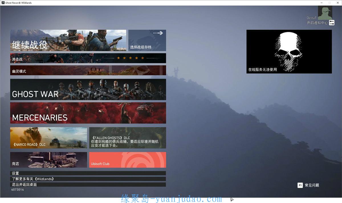Select 幽灵模式 ghost mode
Image resolution: width=342 pixels, height=203 pixels.
click(88, 70)
